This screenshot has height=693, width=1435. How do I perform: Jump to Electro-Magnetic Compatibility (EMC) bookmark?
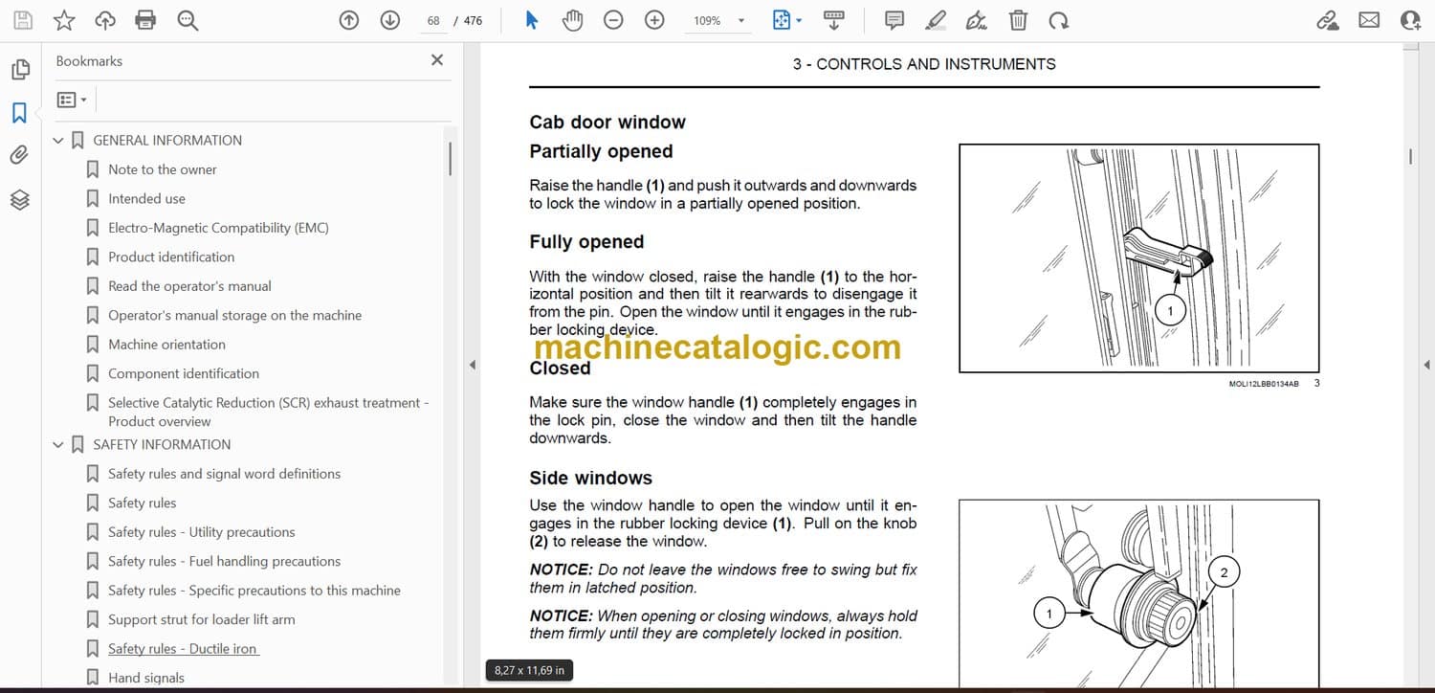(x=218, y=228)
